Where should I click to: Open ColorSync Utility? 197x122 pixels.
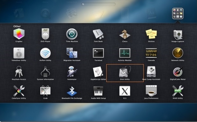tap(19, 91)
